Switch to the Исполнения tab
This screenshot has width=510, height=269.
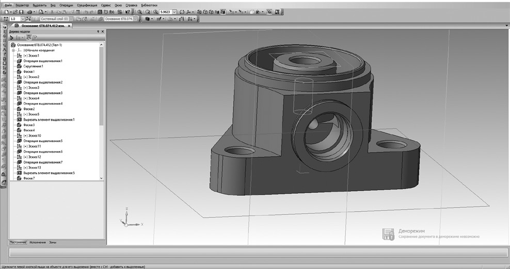click(37, 242)
